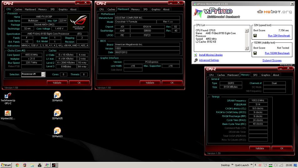
Task: Open Mainboard tab in the CPU-Z CPU window
Action: [x=30, y=9]
